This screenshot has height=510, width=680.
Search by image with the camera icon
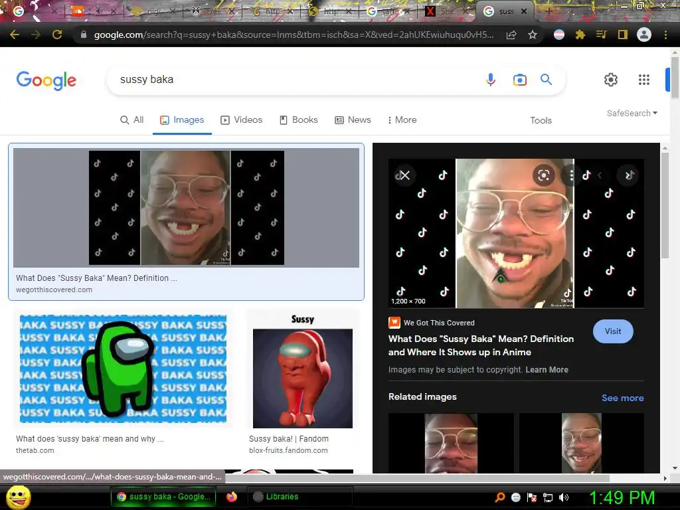(x=519, y=80)
